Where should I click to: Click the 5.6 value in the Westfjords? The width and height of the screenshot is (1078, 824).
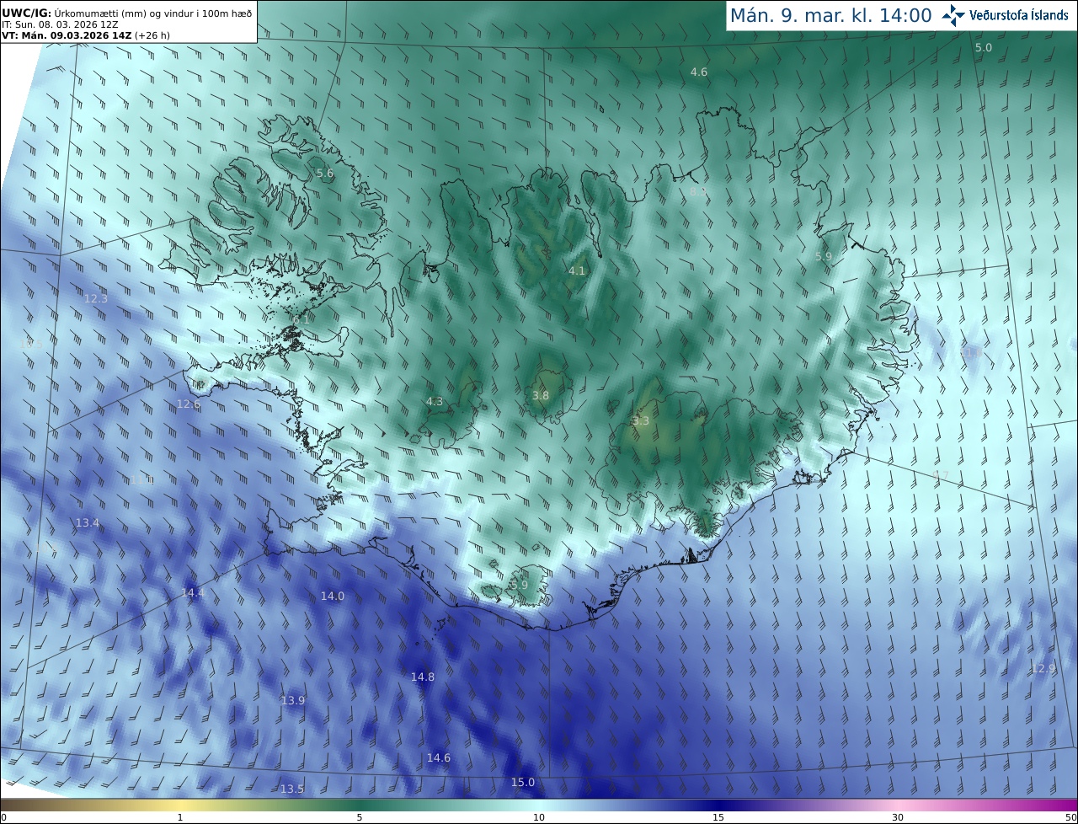tap(325, 174)
